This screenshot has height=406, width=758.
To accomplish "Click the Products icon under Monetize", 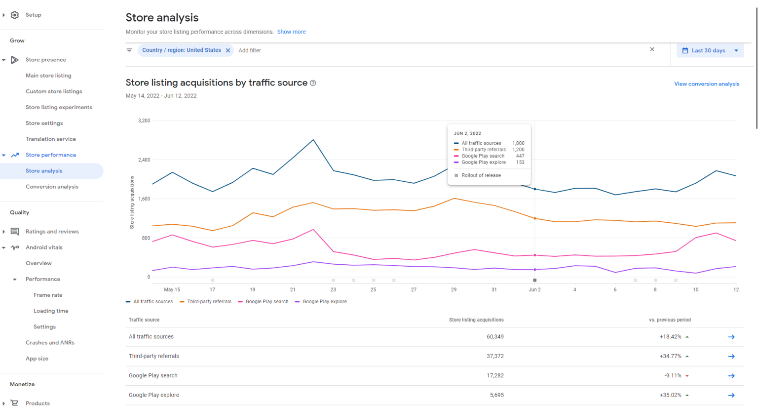I will (x=15, y=403).
